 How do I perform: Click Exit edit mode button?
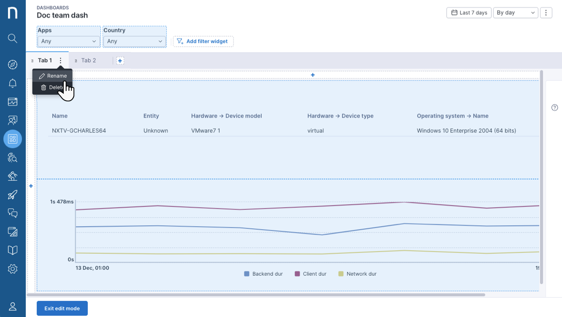[62, 308]
